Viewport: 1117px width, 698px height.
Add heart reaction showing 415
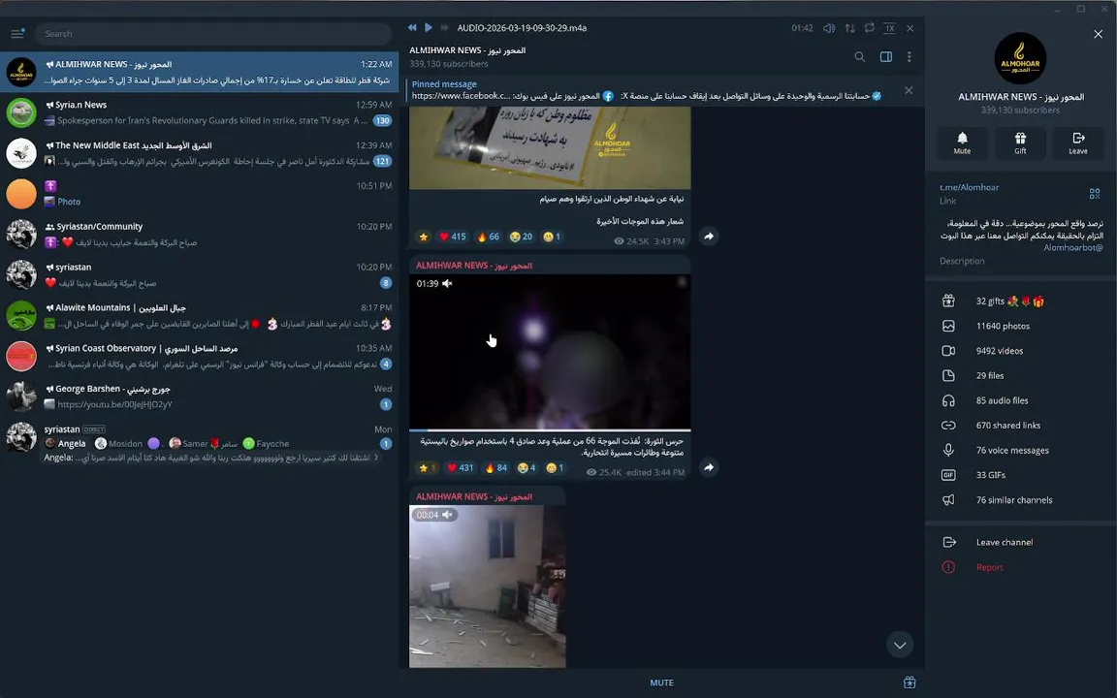pyautogui.click(x=452, y=237)
